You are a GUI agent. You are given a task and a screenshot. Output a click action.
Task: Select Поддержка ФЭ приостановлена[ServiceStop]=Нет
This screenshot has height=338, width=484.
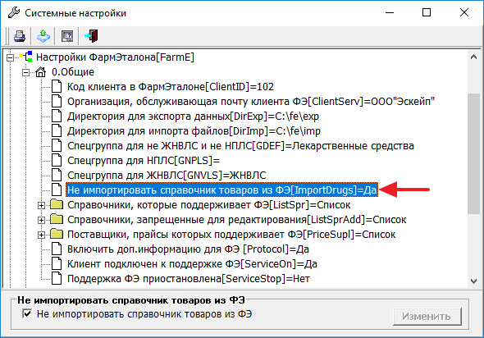(189, 279)
